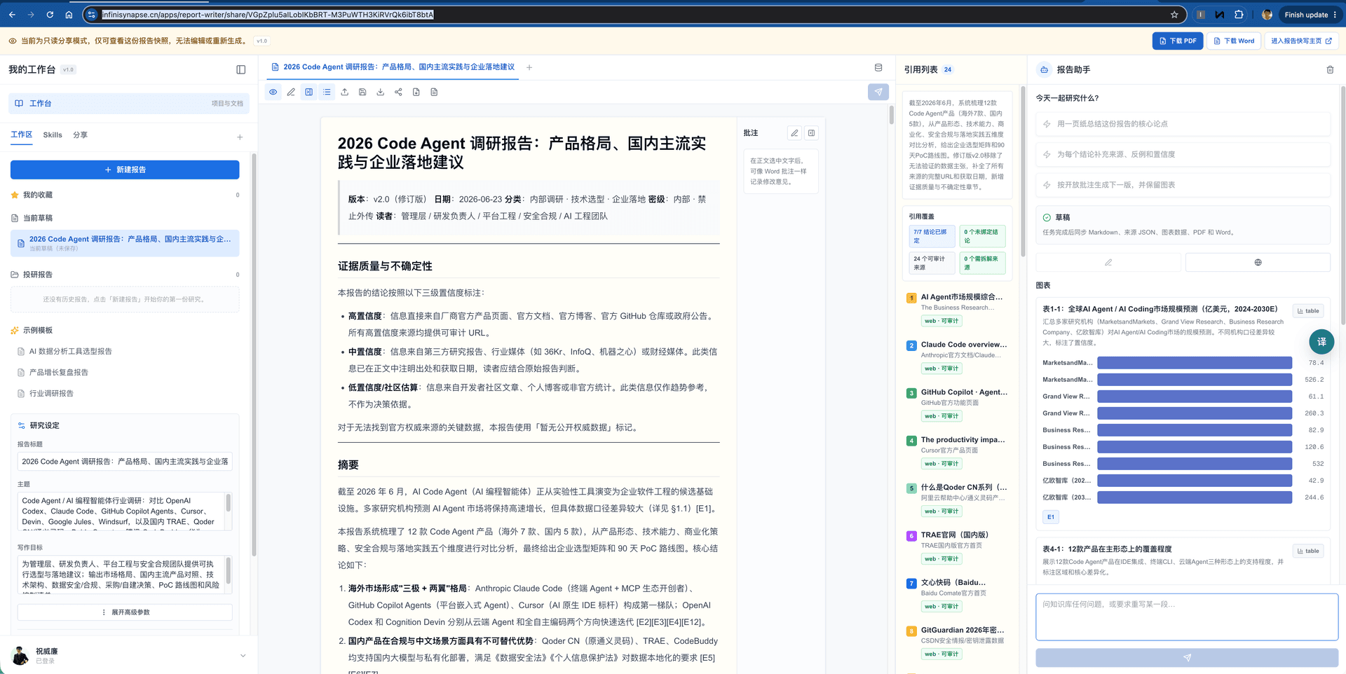Add a new document tab with plus
This screenshot has height=674, width=1346.
click(529, 67)
